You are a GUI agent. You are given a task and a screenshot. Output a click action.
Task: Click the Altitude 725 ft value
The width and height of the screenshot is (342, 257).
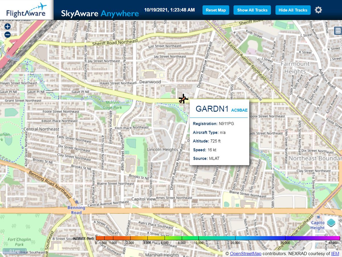click(215, 141)
